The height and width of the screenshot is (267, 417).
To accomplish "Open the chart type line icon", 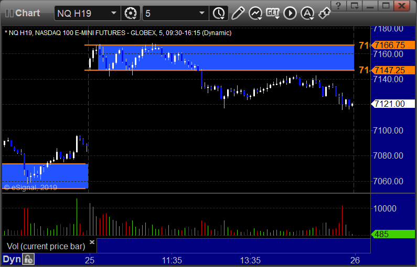I will (x=255, y=13).
